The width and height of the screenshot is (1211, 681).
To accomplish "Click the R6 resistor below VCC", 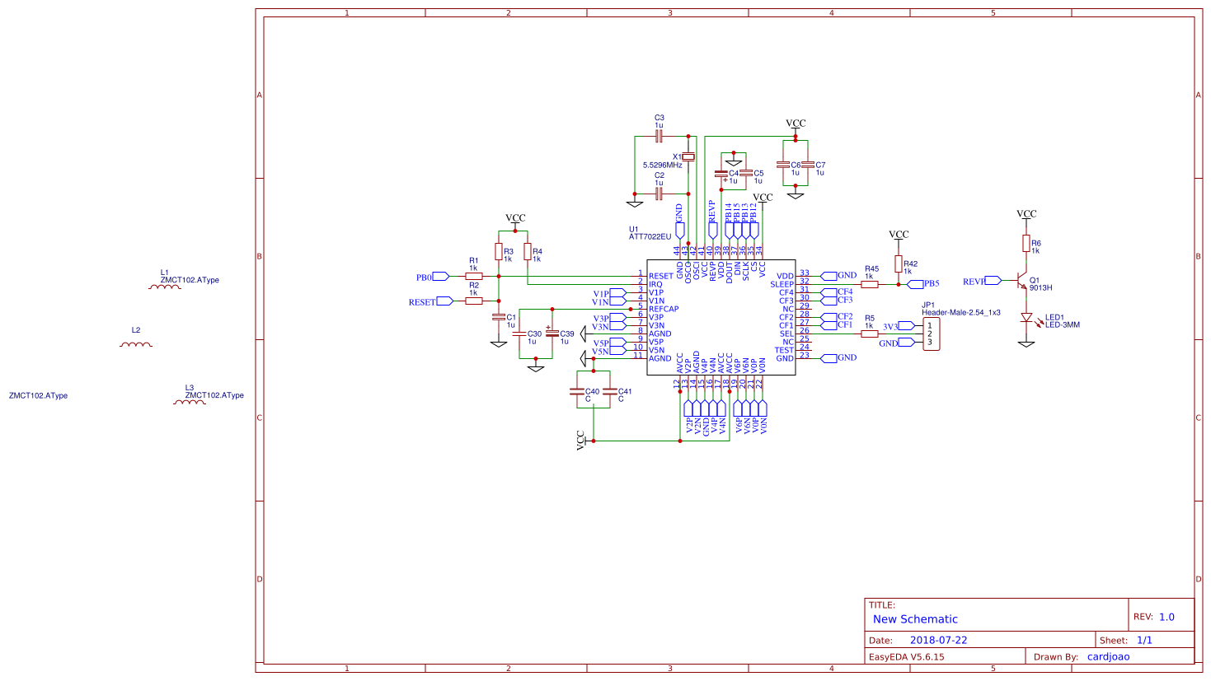I will pyautogui.click(x=1026, y=243).
